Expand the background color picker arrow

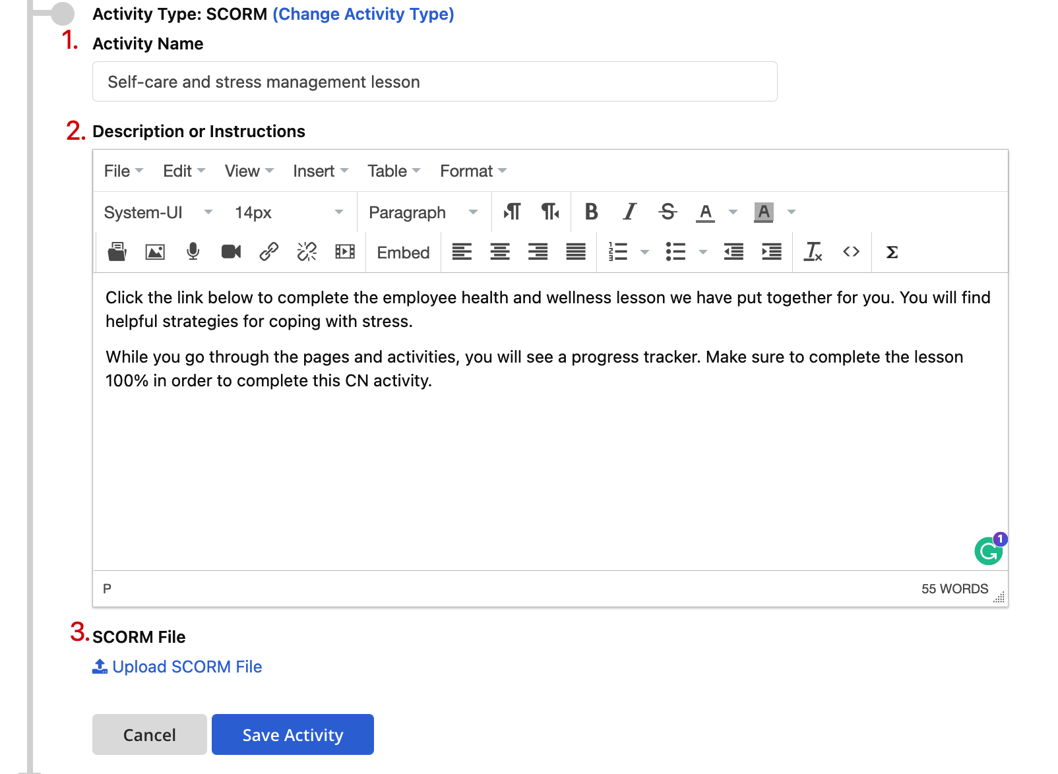coord(792,212)
